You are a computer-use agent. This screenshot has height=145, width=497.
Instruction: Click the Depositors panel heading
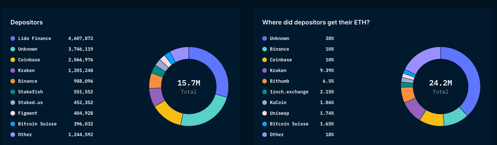27,22
